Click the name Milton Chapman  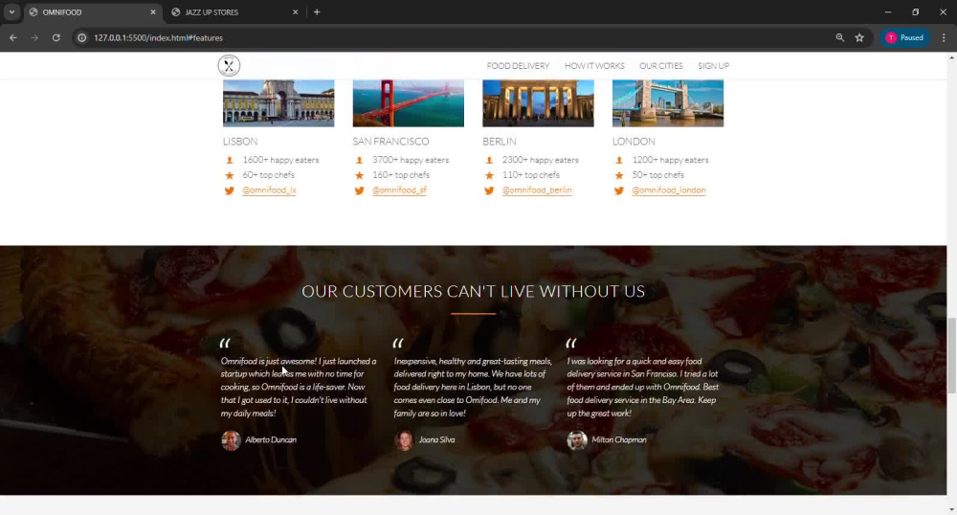pos(619,440)
